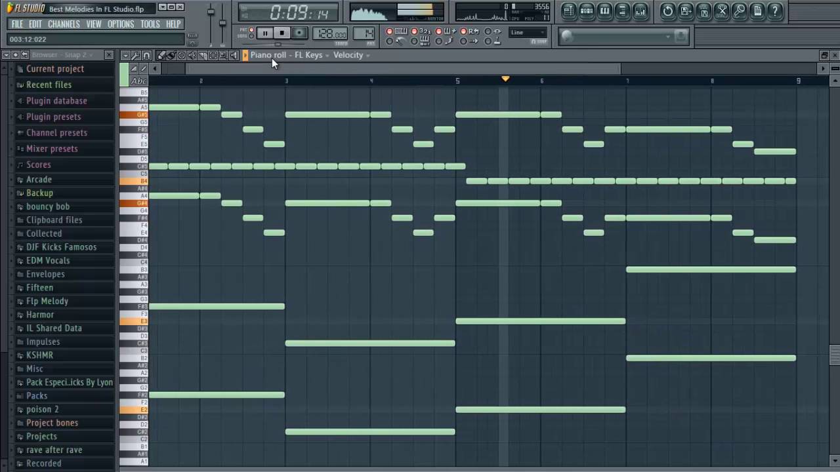Image resolution: width=840 pixels, height=472 pixels.
Task: Open the Harmor folder
Action: point(40,315)
